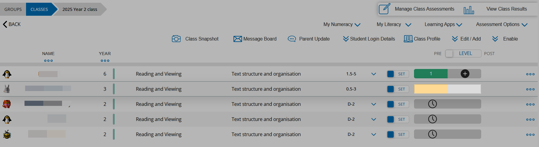Image resolution: width=539 pixels, height=147 pixels.
Task: Expand the 1.5-5 level range chevron
Action: [x=374, y=74]
